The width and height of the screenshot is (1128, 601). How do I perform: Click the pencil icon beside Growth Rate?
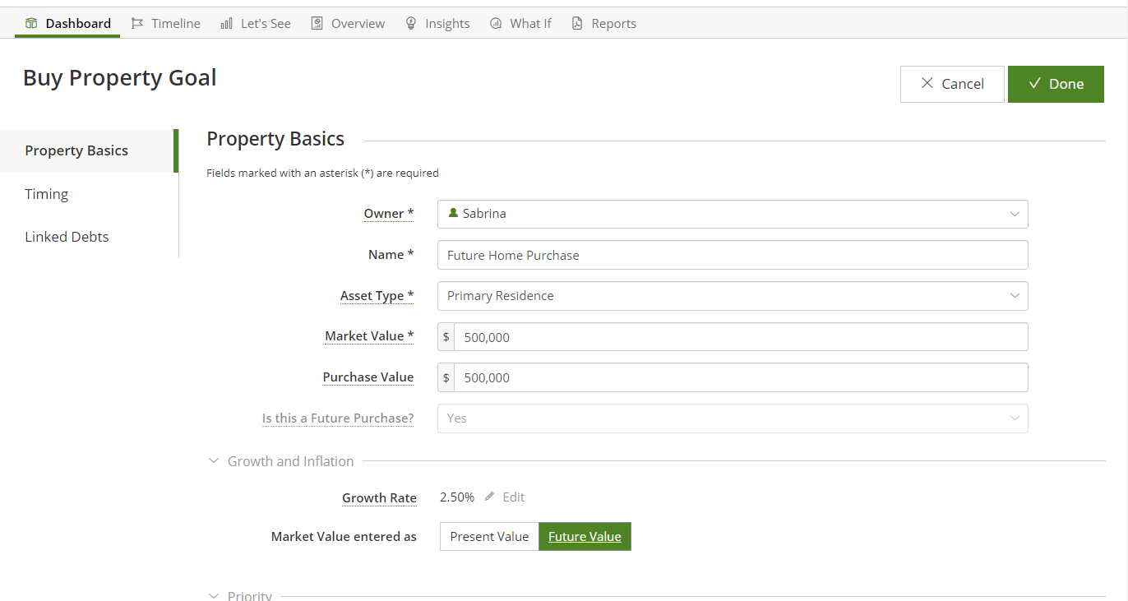click(490, 497)
